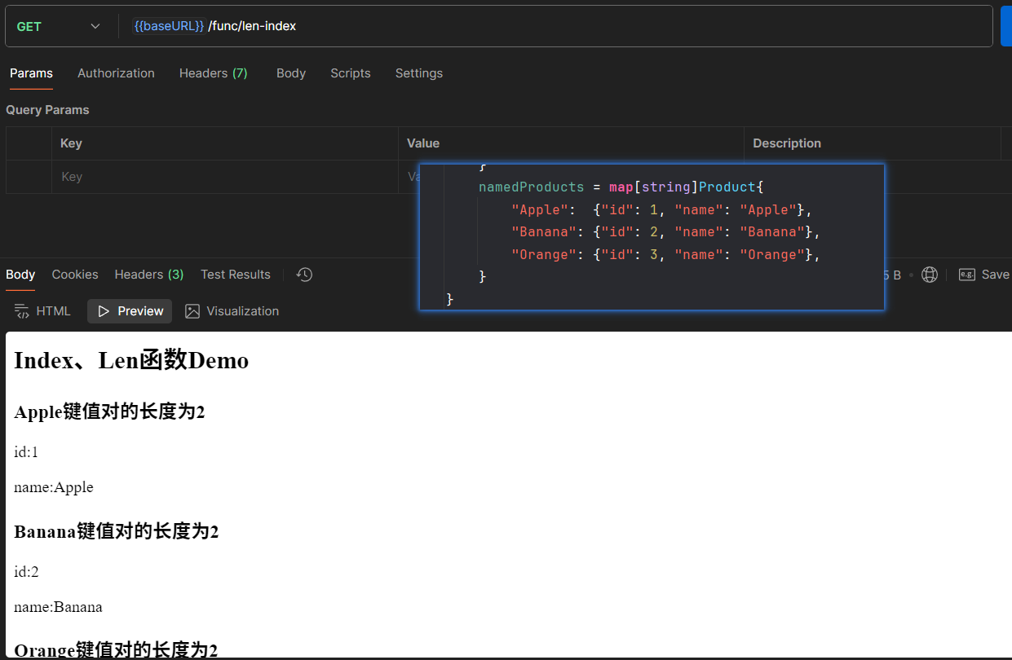Switch to the Authorization tab
Image resolution: width=1012 pixels, height=660 pixels.
point(116,73)
